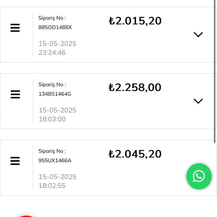Image resolution: width=217 pixels, height=217 pixels.
Task: Click the "Sipariş No :" label above 134BS1464G
Action: click(52, 84)
